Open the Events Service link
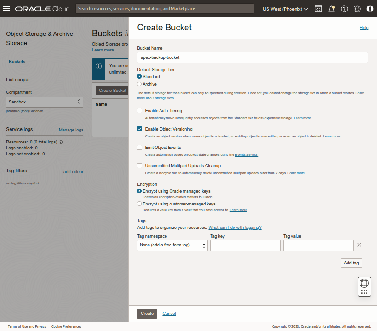 click(x=246, y=155)
